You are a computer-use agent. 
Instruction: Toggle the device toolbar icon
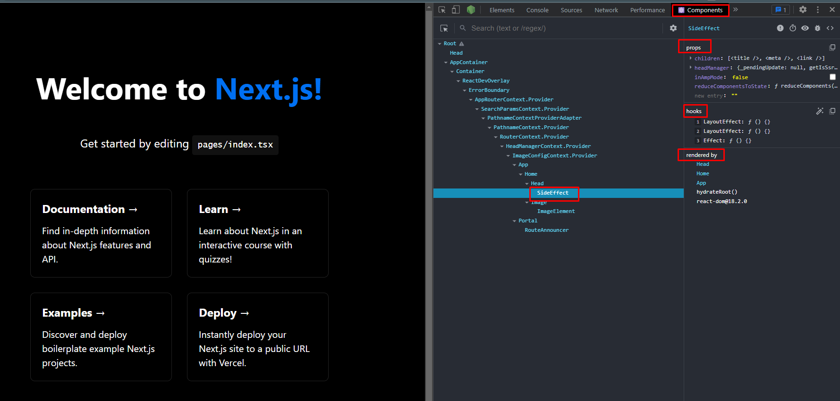(x=456, y=10)
